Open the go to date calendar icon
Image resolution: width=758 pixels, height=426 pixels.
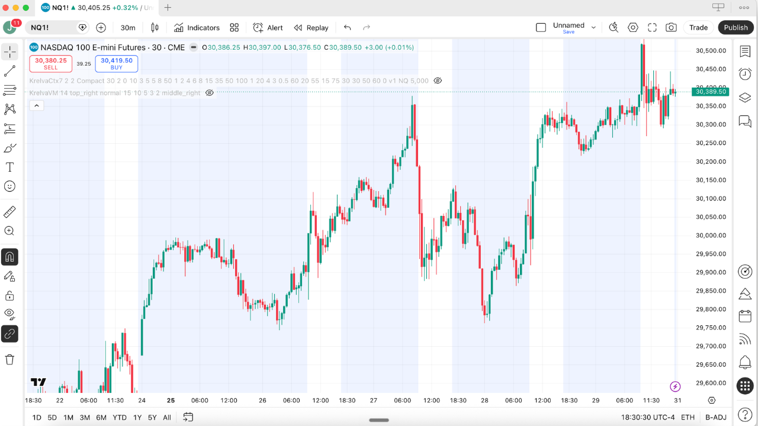pyautogui.click(x=188, y=417)
